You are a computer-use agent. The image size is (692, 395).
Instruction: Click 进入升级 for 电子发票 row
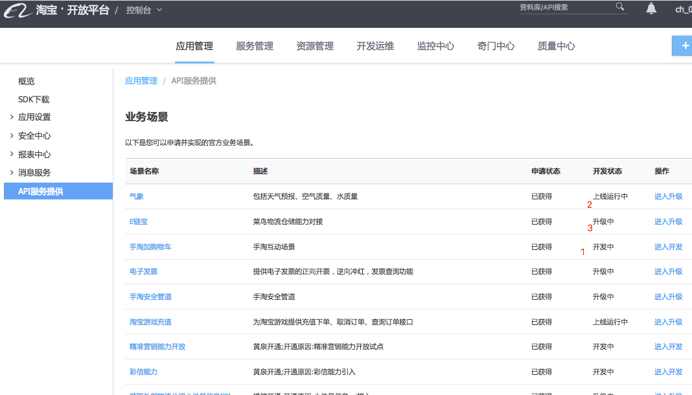[x=668, y=271]
